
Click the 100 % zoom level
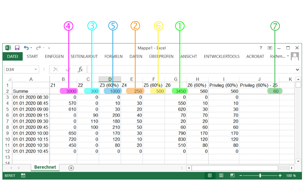click(x=291, y=176)
